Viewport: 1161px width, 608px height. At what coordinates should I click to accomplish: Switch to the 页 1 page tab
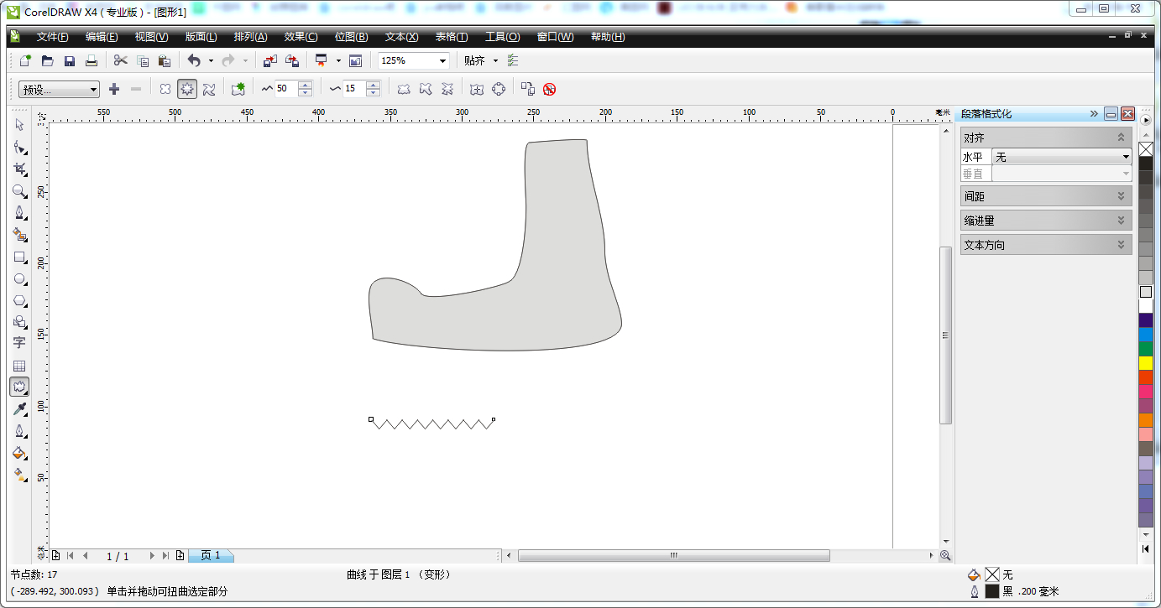(211, 555)
